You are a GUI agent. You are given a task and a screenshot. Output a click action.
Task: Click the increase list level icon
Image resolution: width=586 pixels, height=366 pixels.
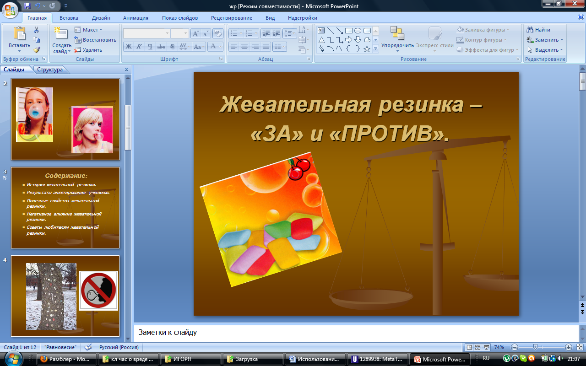pyautogui.click(x=276, y=33)
